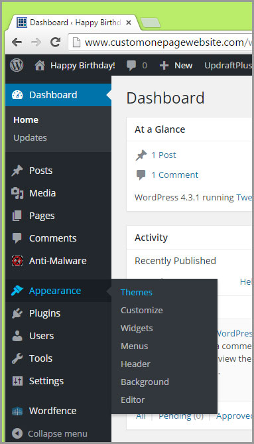This screenshot has width=254, height=444.
Task: Click the Plugins plug icon
Action: point(17,313)
